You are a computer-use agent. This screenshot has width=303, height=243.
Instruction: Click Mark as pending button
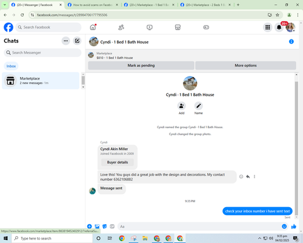(141, 66)
